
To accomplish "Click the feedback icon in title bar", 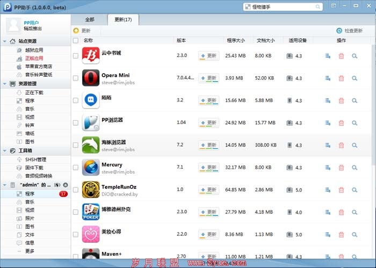I will tap(334, 5).
